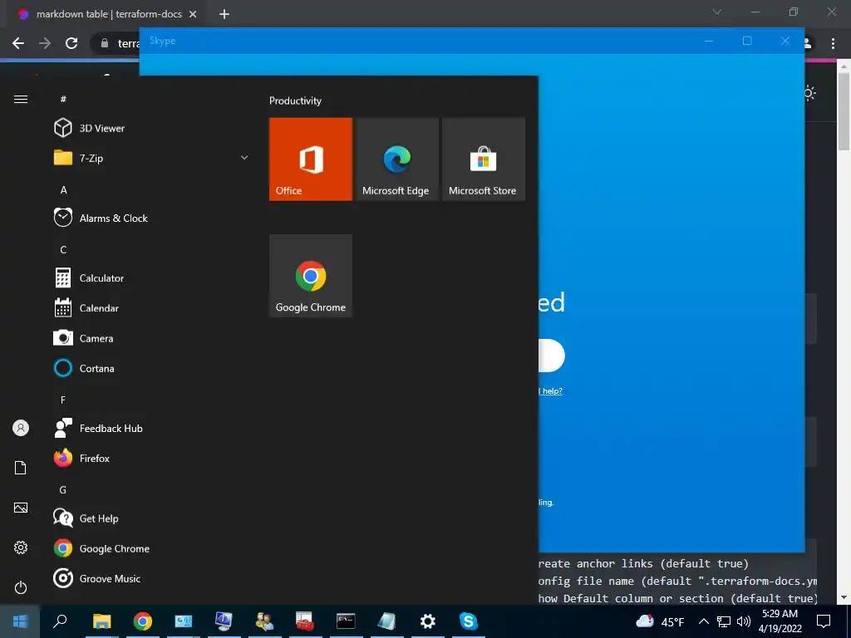The height and width of the screenshot is (638, 851).
Task: Select the '#' letter group header
Action: tap(63, 99)
